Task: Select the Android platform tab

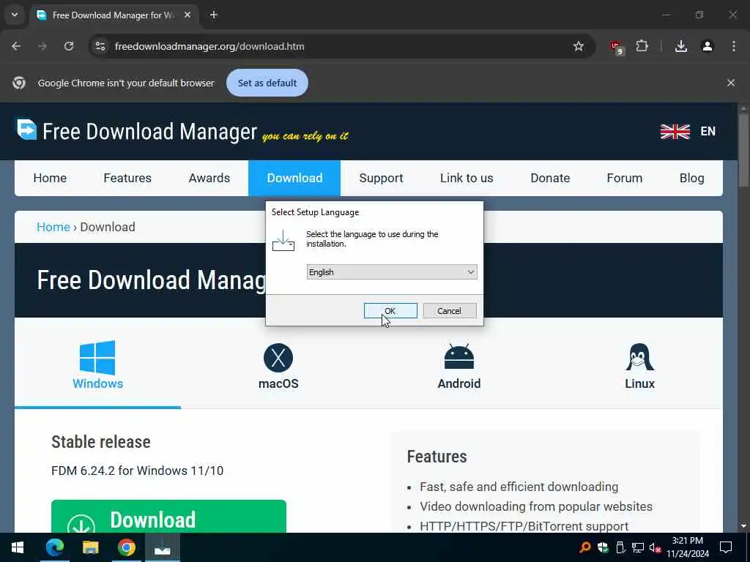Action: coord(459,365)
